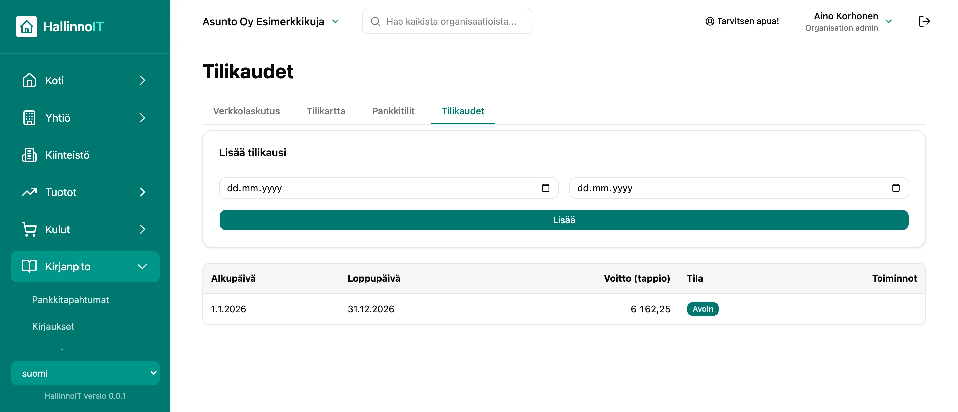This screenshot has width=958, height=412.
Task: Open calendar picker for start date
Action: click(545, 188)
